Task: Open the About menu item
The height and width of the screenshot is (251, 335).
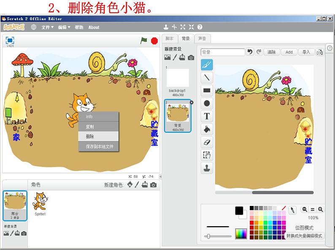Action: (x=94, y=27)
